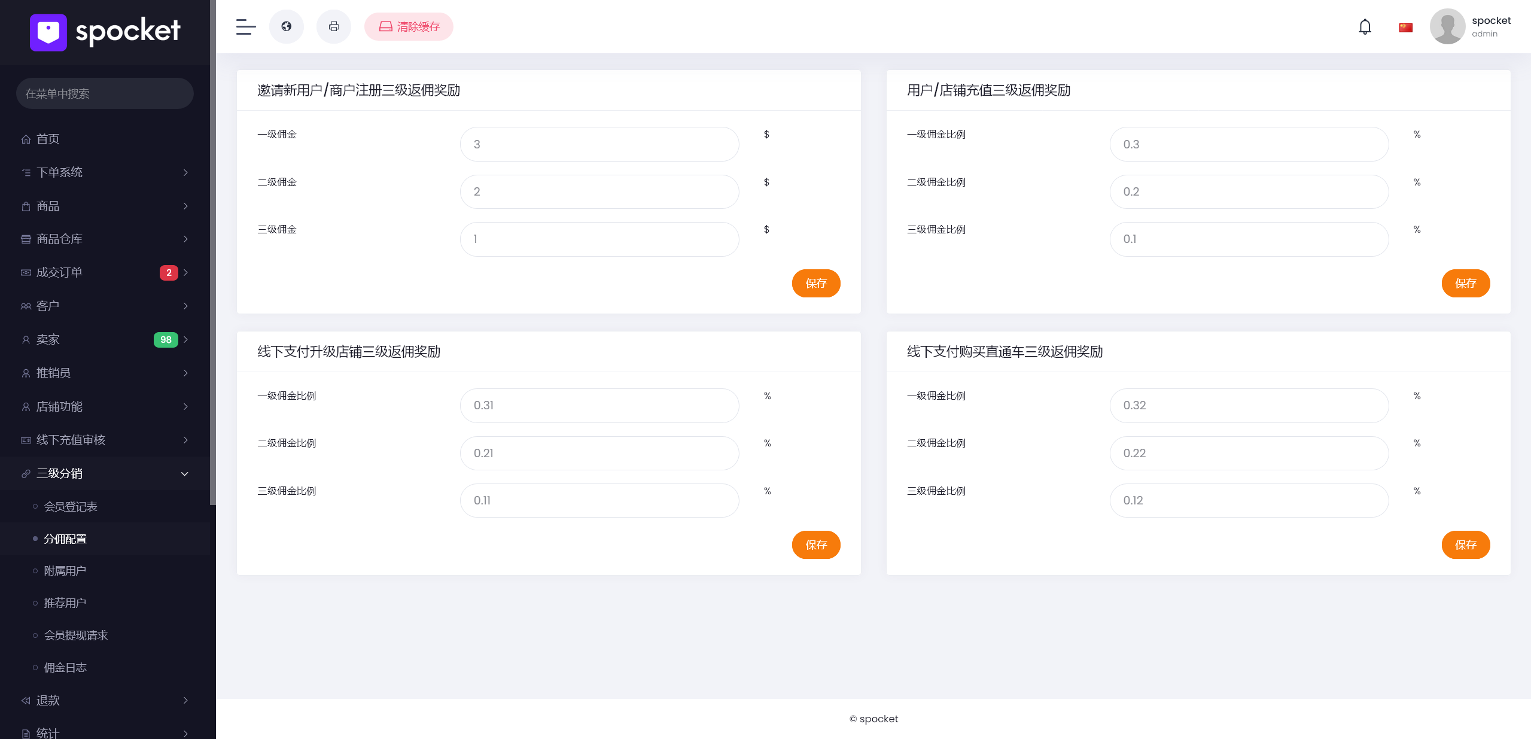1531x739 pixels.
Task: Open the 佣金日志 menu entry
Action: coord(65,667)
